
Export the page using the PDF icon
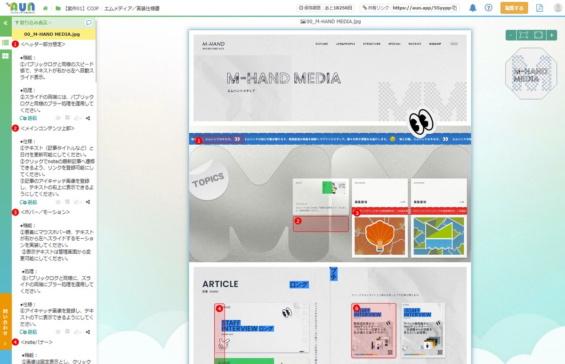(x=540, y=8)
